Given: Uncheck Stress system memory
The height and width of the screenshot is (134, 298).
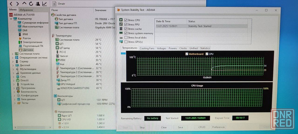Looking at the screenshot, I should (126, 33).
